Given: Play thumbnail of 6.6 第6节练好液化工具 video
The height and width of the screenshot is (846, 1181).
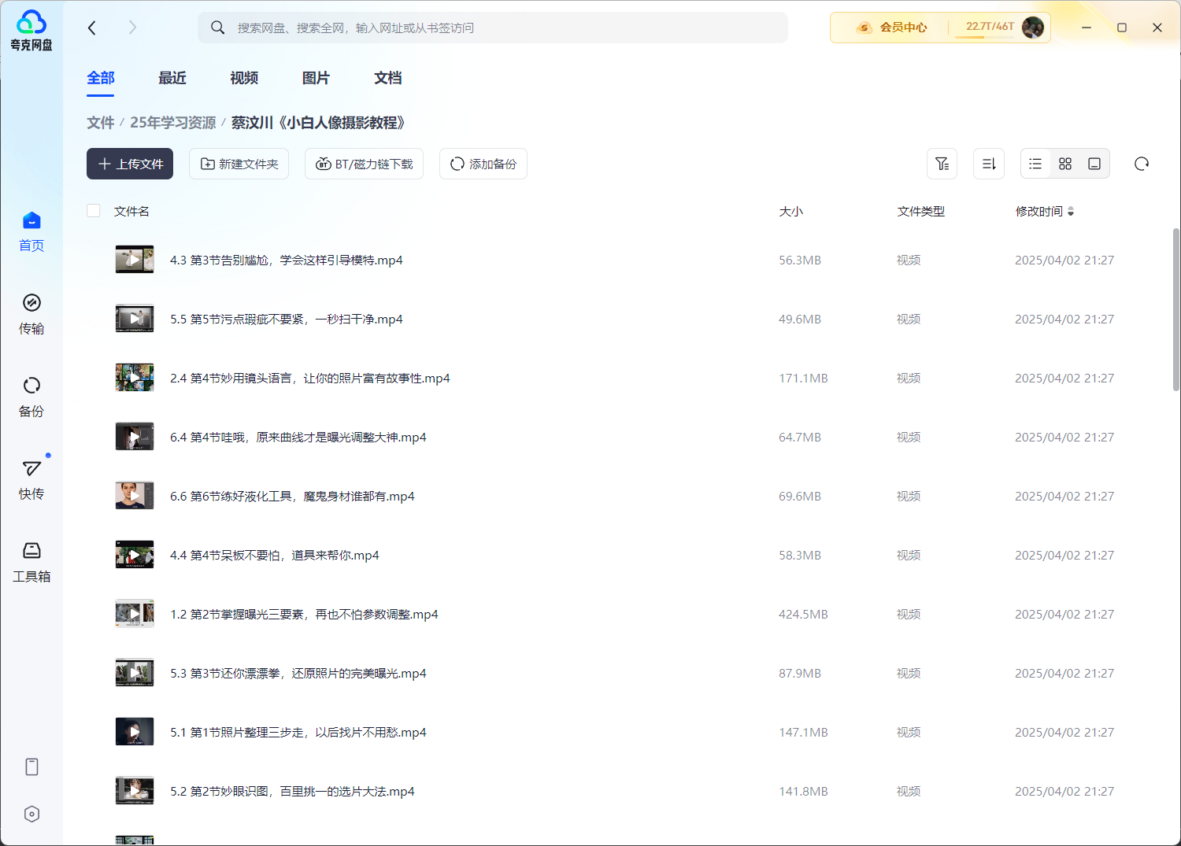Looking at the screenshot, I should click(x=135, y=496).
